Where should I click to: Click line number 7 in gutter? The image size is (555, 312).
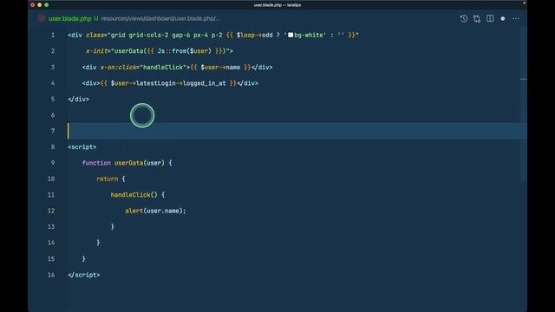click(53, 131)
